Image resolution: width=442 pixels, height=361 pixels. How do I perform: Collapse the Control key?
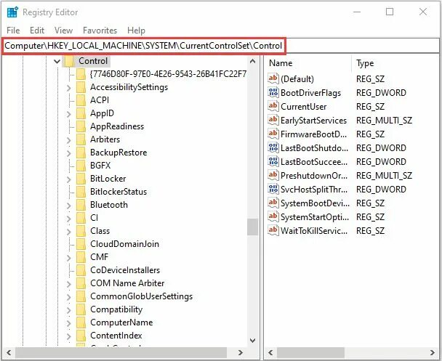point(57,61)
